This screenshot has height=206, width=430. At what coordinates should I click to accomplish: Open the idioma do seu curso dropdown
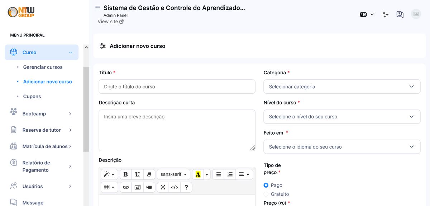pyautogui.click(x=342, y=147)
